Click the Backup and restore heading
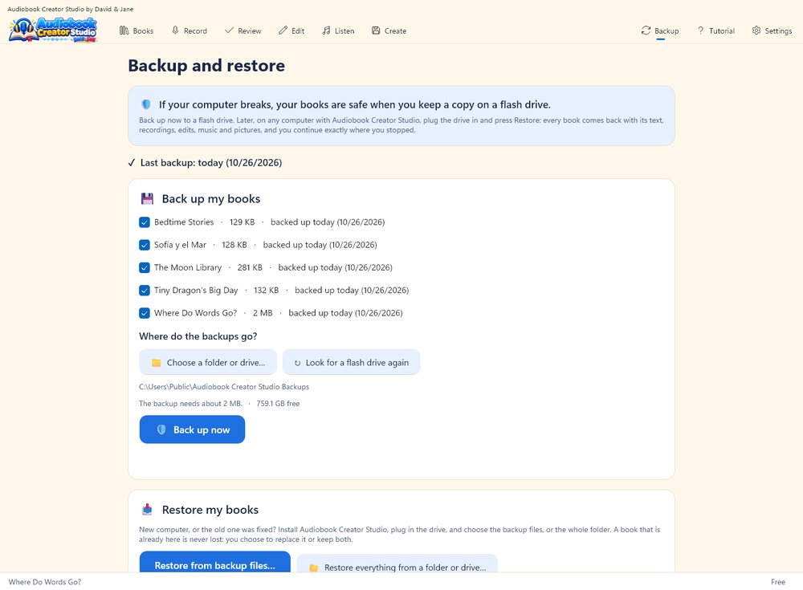Image resolution: width=803 pixels, height=590 pixels. (206, 66)
